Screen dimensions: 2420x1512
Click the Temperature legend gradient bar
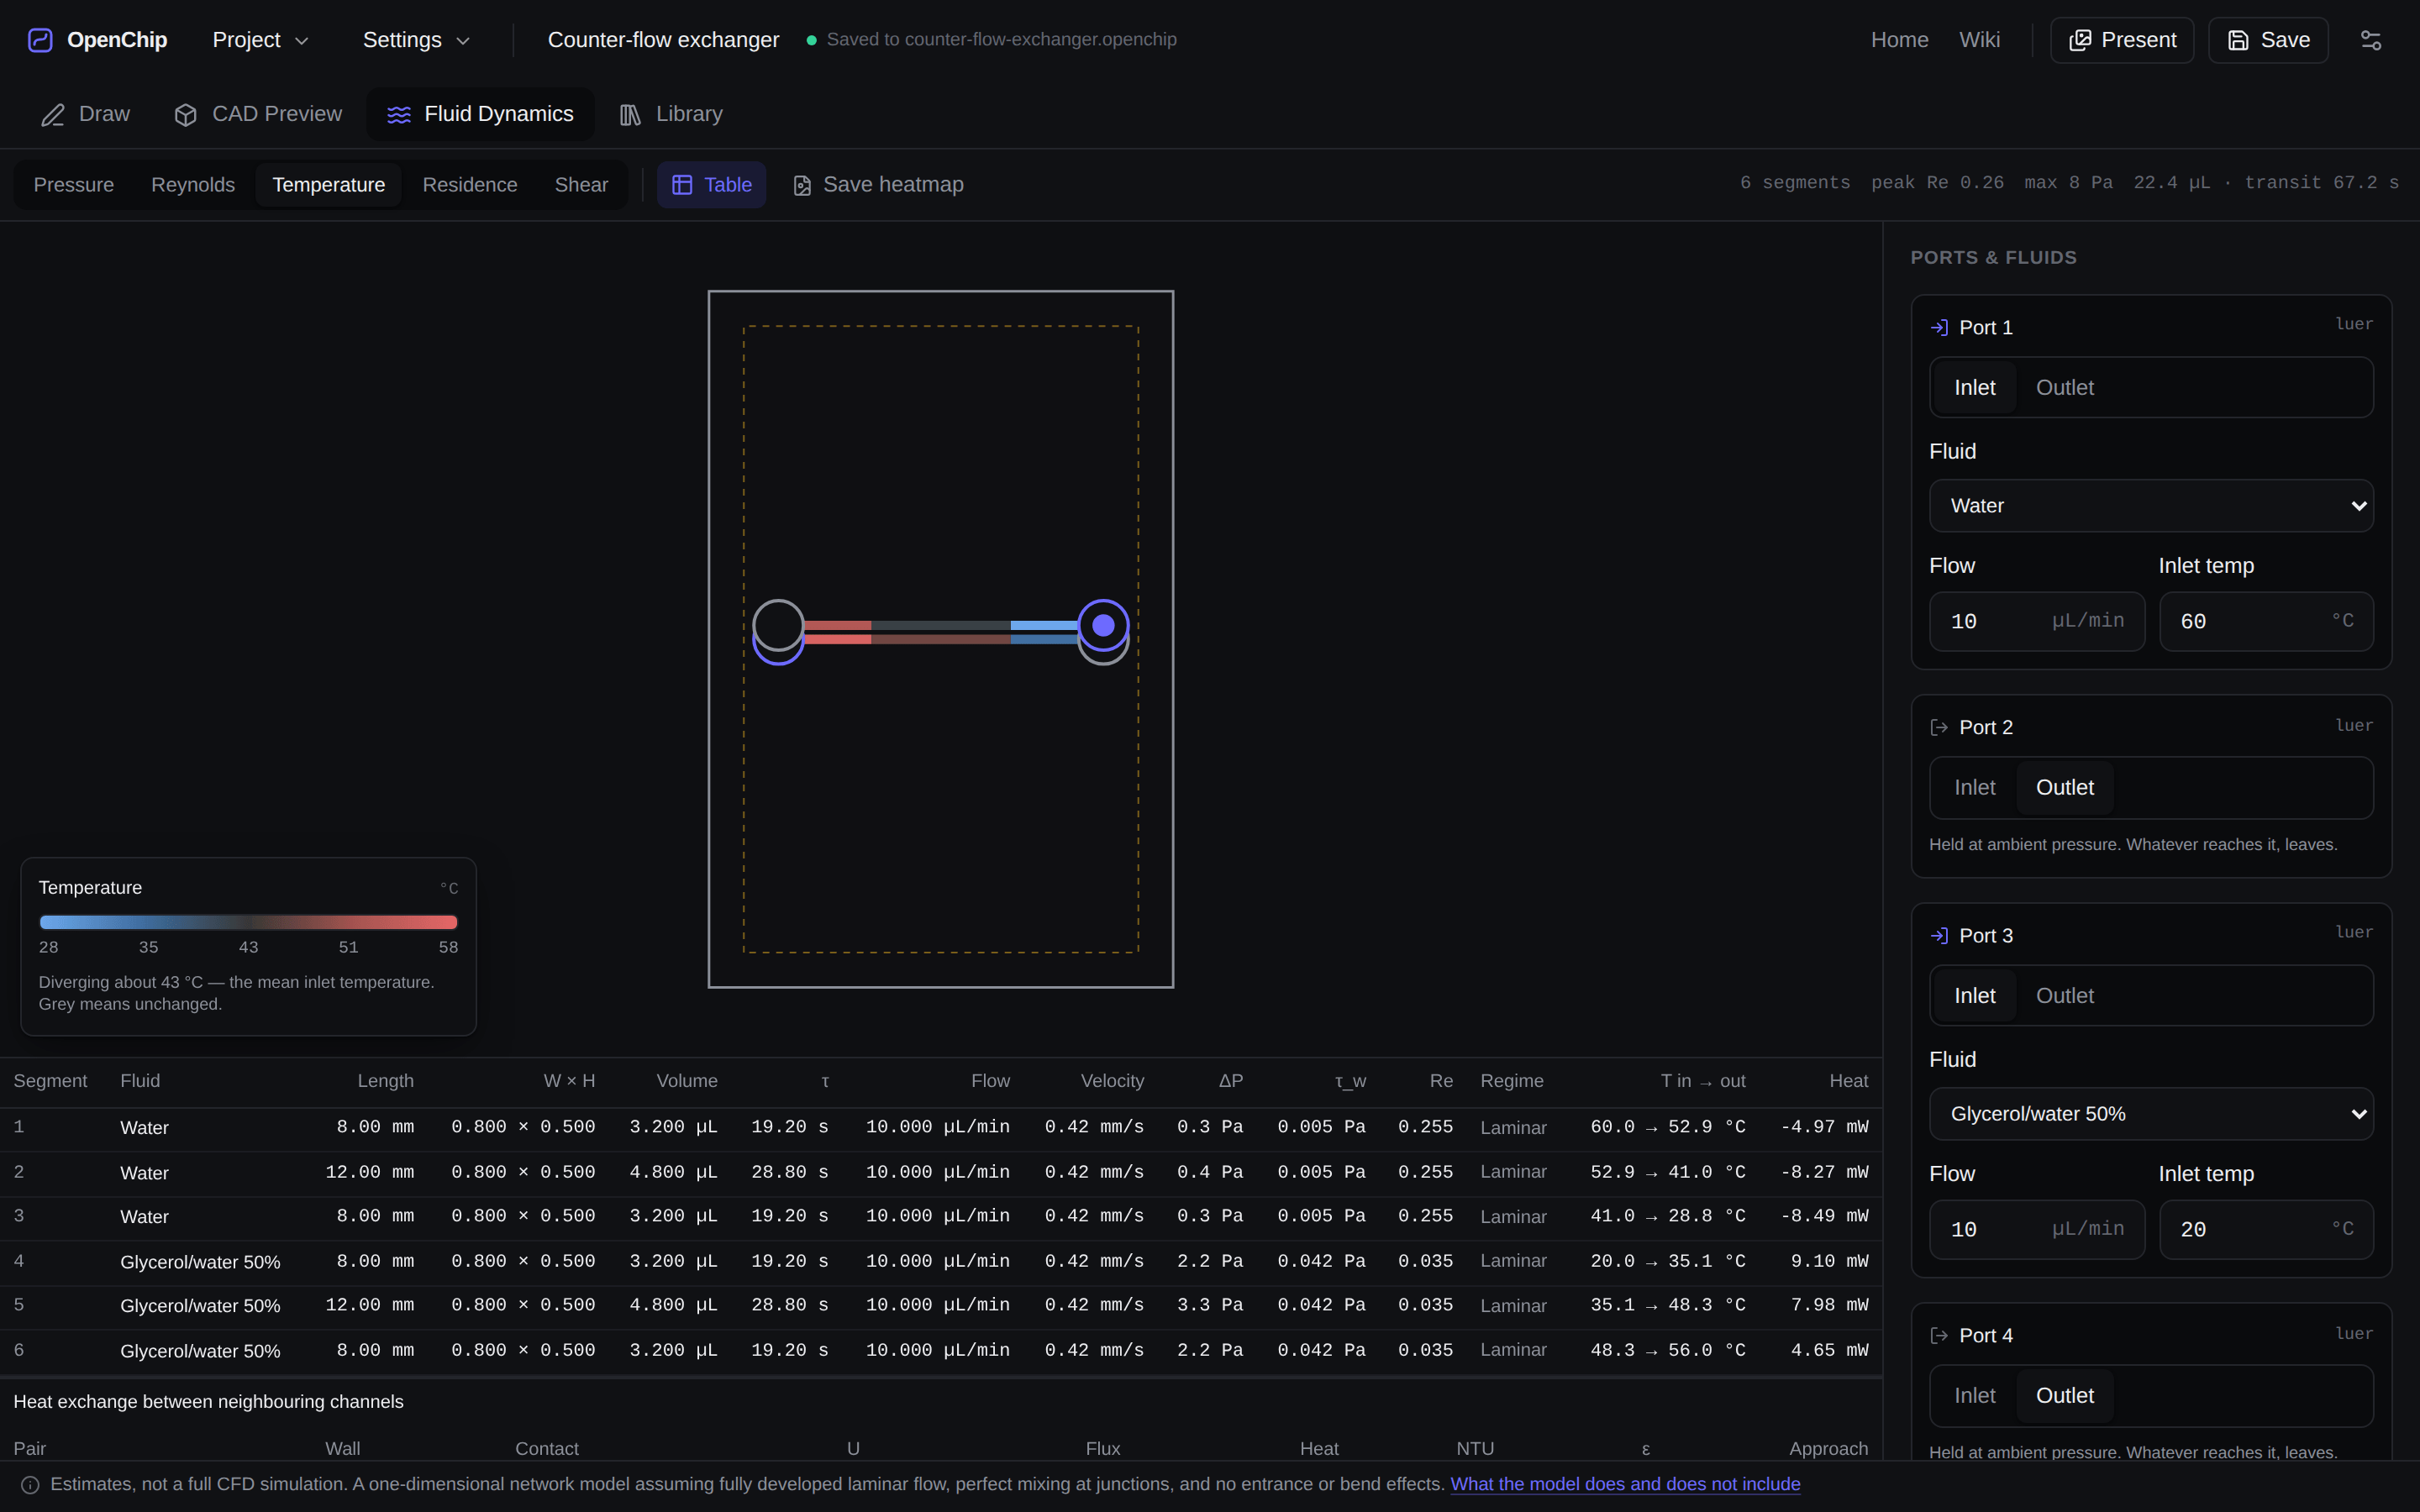248,922
